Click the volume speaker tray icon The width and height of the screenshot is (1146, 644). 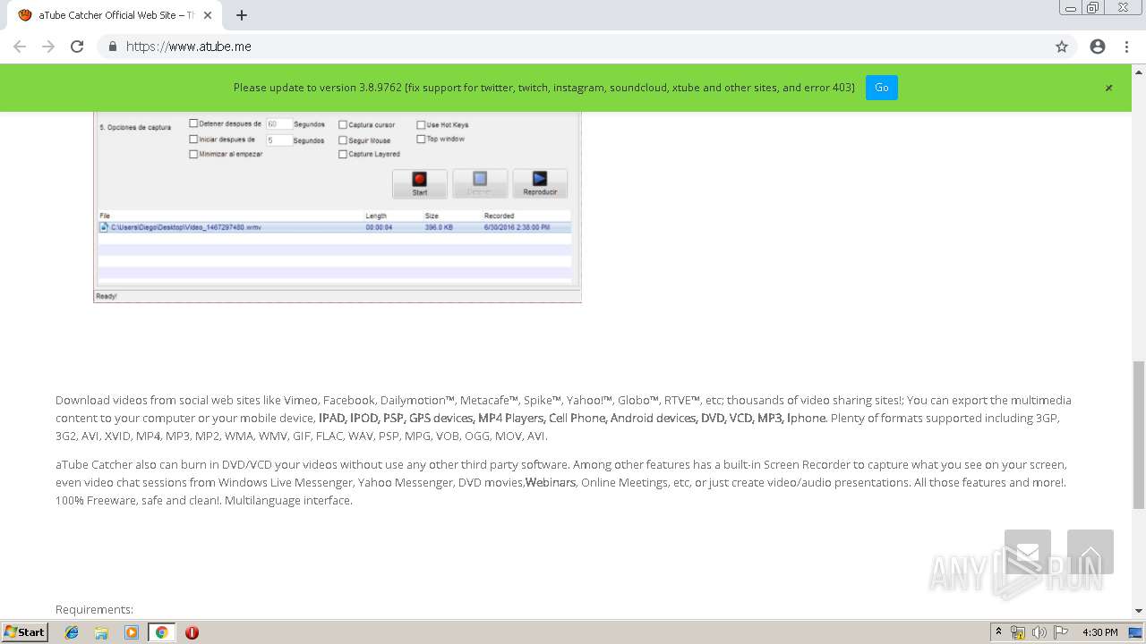(1039, 632)
